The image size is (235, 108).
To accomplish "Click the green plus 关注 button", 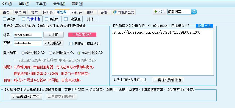I will pyautogui.click(x=159, y=12).
